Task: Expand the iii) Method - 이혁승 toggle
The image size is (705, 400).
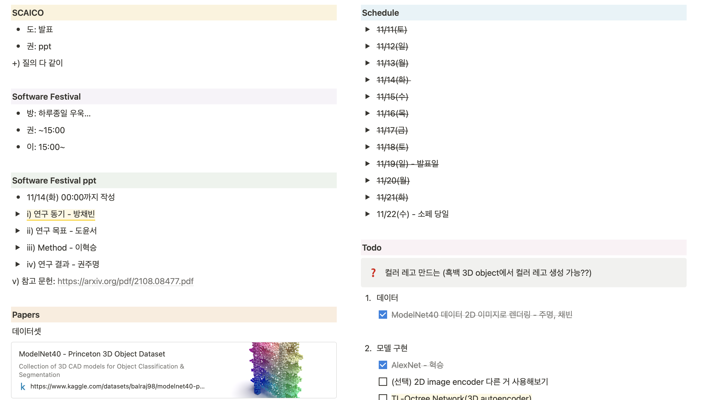Action: [x=18, y=247]
